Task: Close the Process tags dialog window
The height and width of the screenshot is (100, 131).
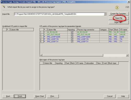Action: pos(129,2)
